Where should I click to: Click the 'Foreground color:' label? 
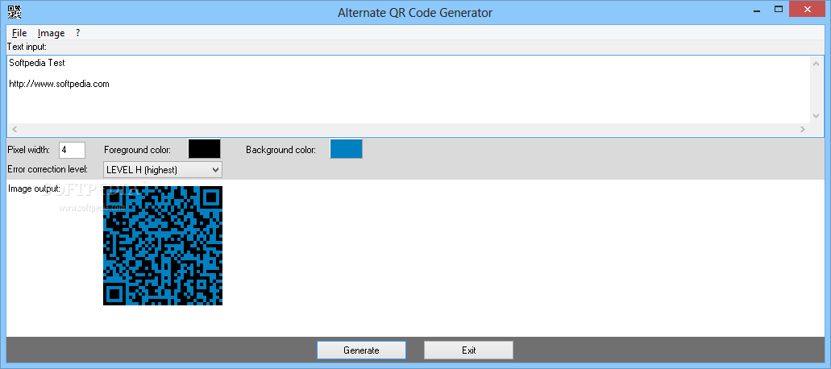coord(137,150)
